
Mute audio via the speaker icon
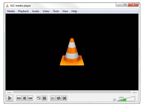114,100
